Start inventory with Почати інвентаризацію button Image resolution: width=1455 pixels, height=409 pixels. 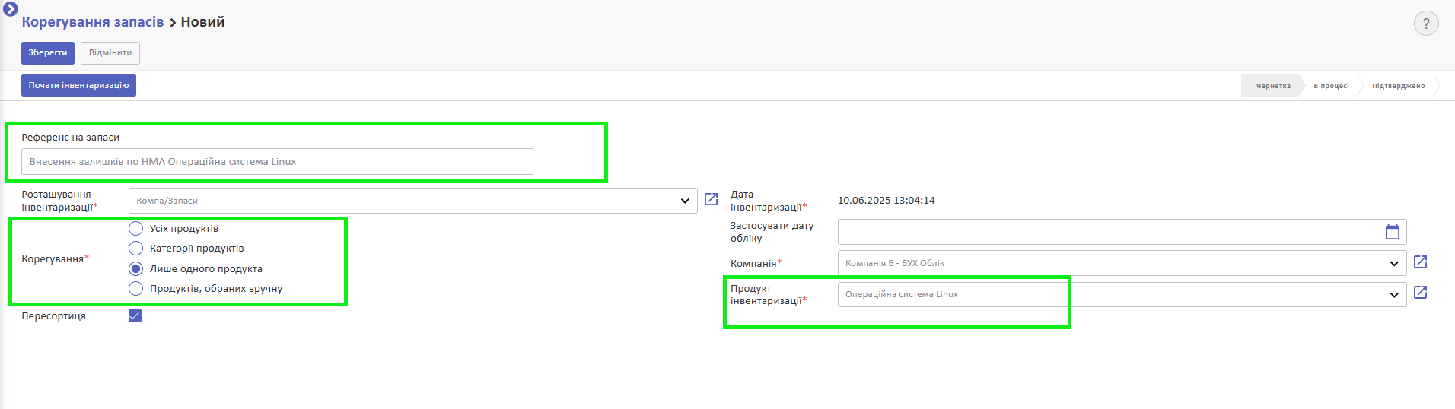pos(79,85)
